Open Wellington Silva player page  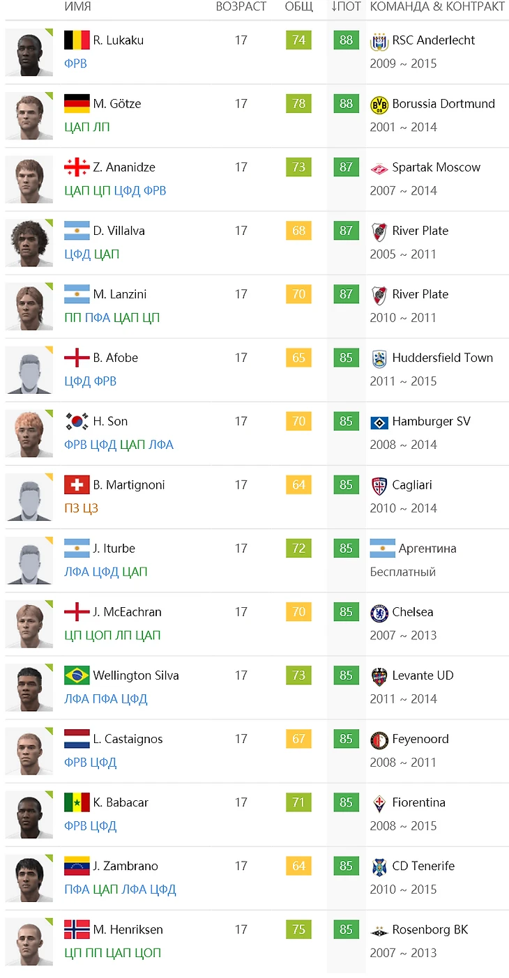(x=135, y=675)
